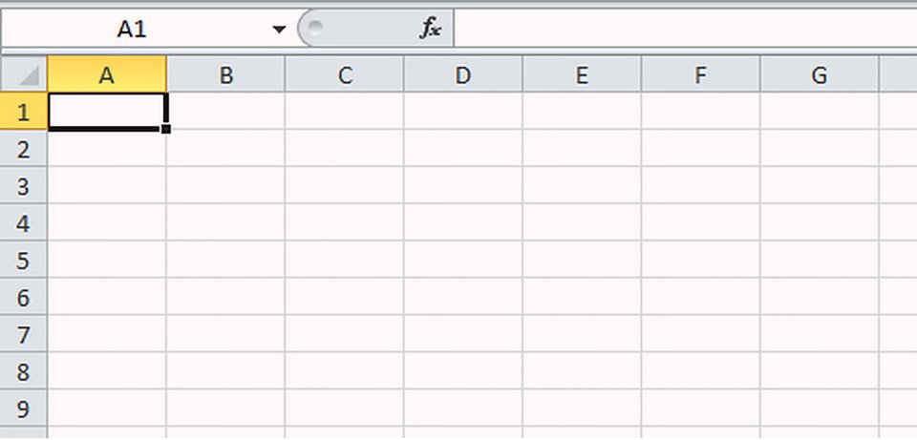Click cell D5 in the grid
917x440 pixels.
click(x=463, y=260)
